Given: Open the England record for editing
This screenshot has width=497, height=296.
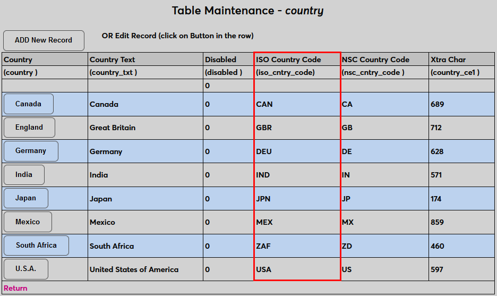Looking at the screenshot, I should pos(29,128).
